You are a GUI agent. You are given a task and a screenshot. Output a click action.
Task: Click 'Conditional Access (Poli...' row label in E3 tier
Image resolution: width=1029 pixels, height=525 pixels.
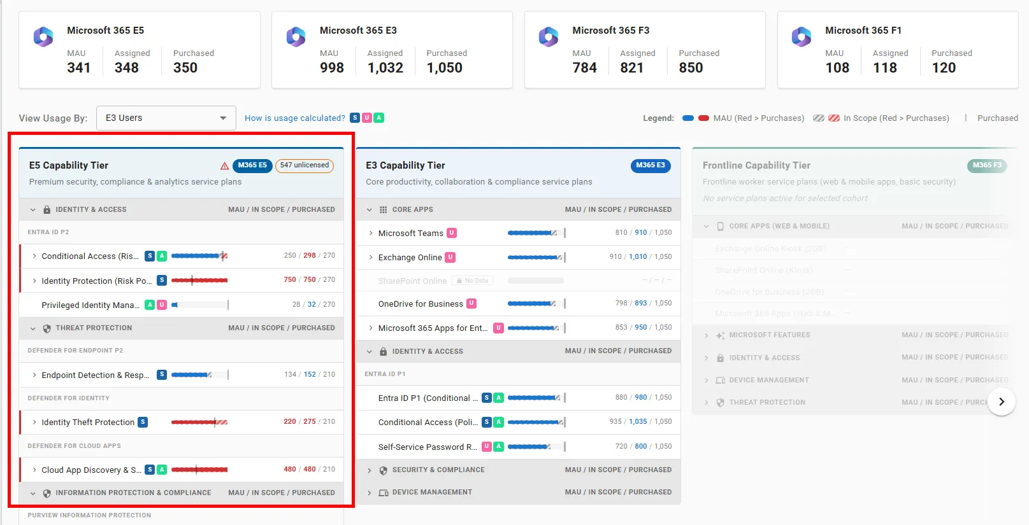(428, 422)
